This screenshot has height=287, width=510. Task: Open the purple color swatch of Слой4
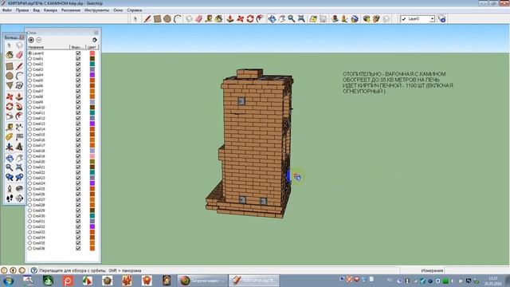tap(92, 75)
